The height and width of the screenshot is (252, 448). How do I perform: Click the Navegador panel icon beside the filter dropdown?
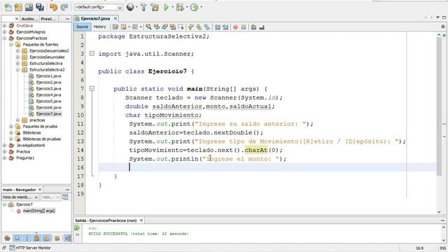[65, 197]
